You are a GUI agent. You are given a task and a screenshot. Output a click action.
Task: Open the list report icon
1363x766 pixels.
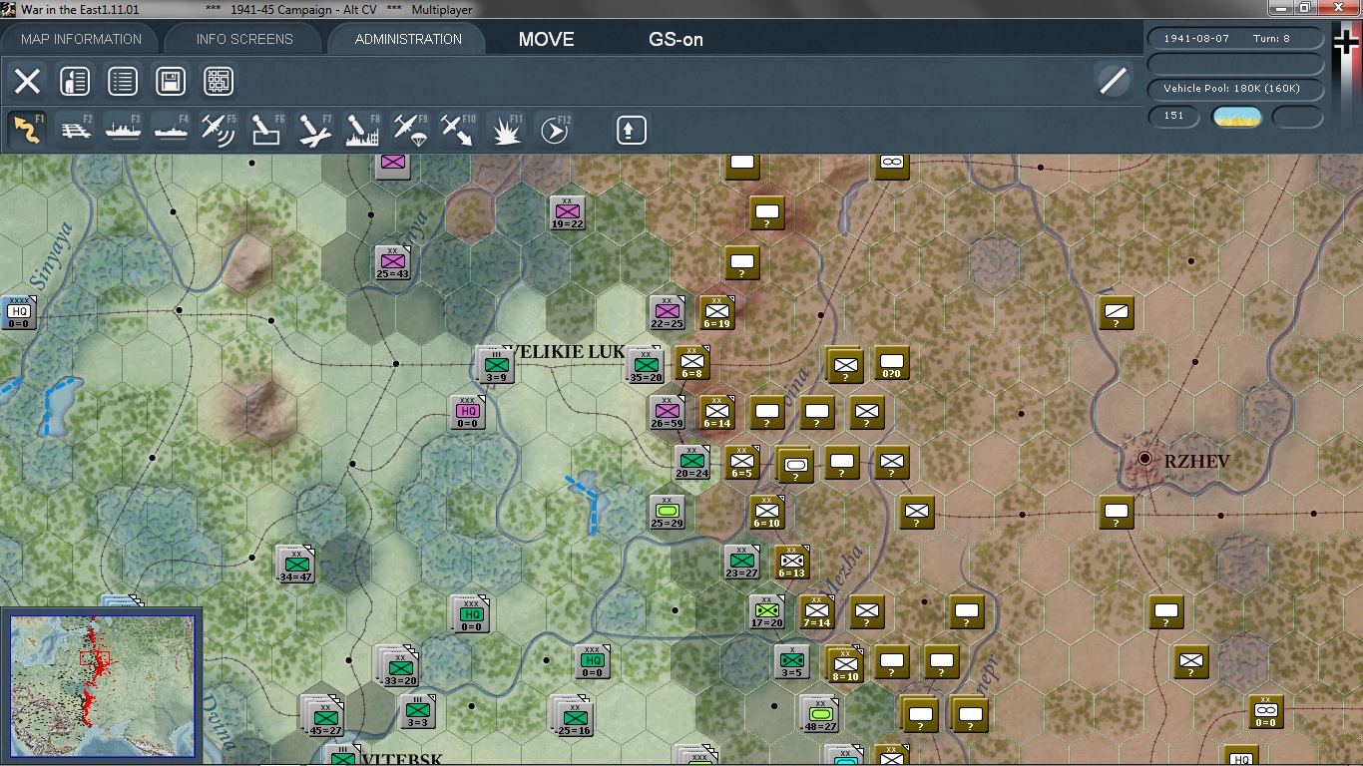coord(123,82)
